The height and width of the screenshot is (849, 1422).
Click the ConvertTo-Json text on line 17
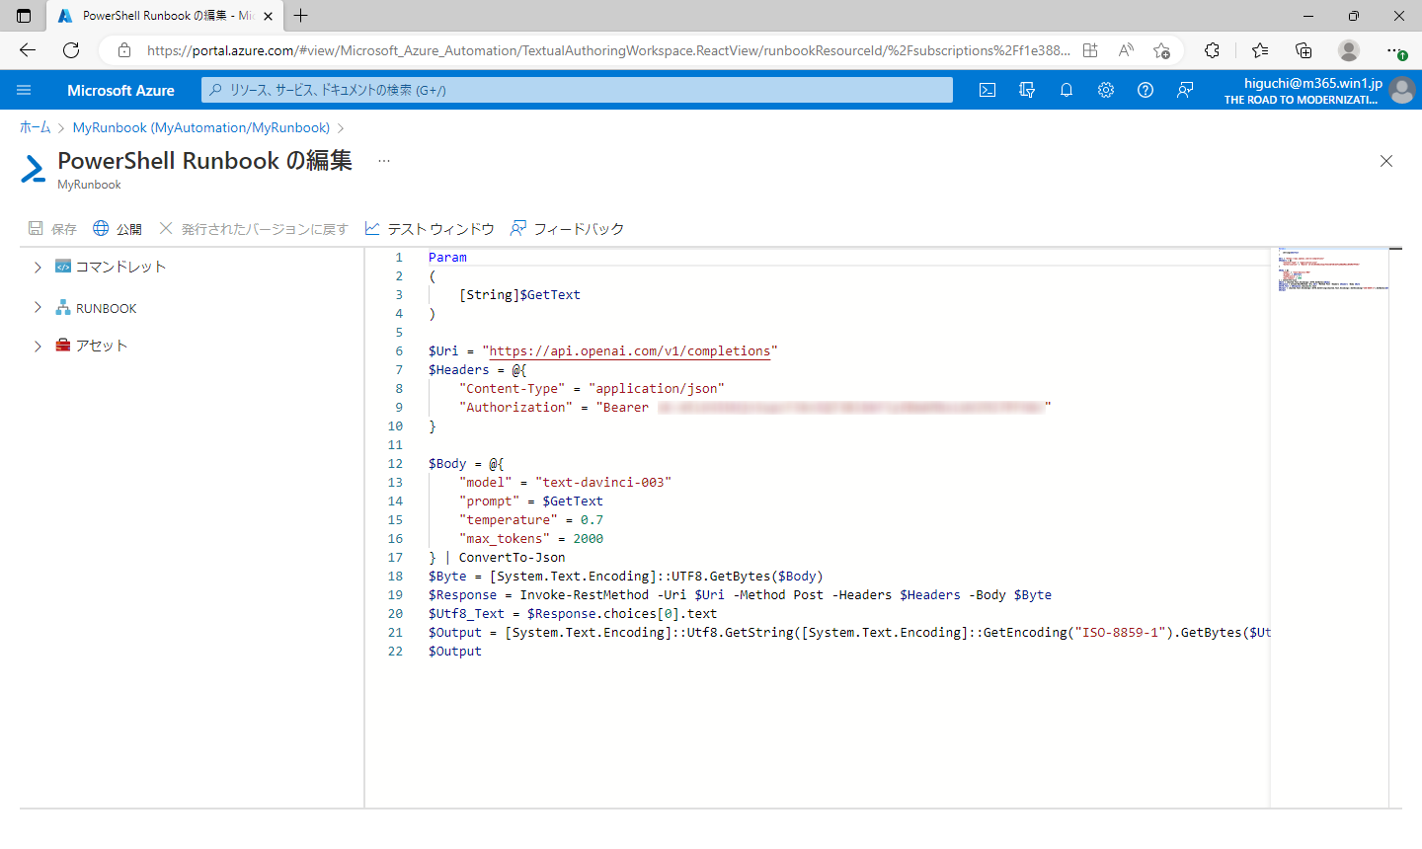point(513,558)
